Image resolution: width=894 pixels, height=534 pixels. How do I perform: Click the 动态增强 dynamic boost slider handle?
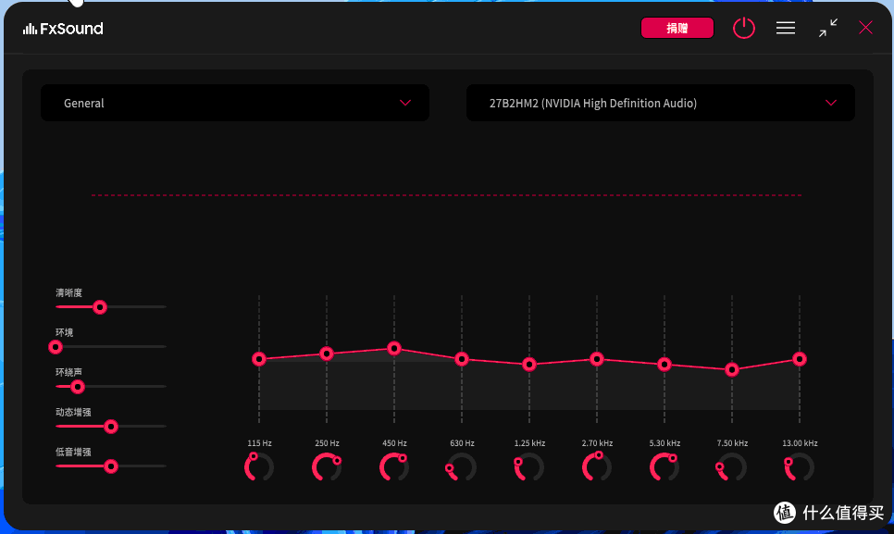[111, 427]
